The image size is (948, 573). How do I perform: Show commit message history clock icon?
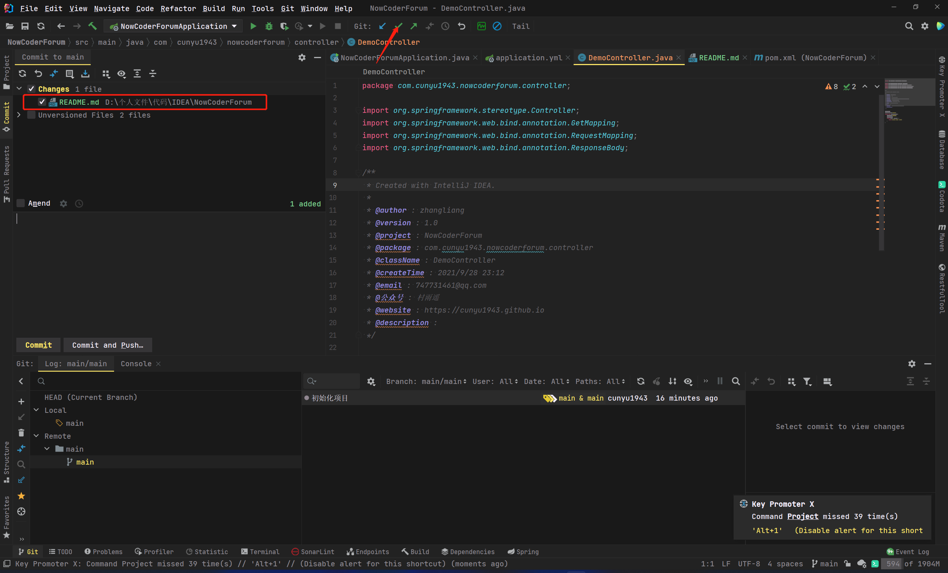tap(79, 203)
